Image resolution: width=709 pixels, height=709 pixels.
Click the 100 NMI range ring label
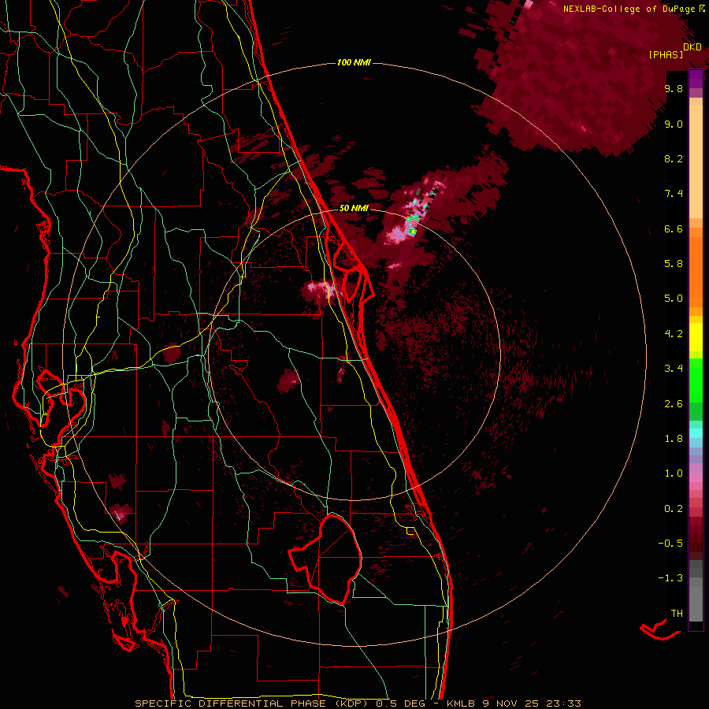click(x=354, y=62)
